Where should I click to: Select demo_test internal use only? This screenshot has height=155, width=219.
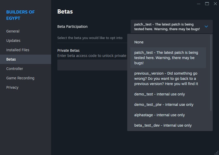pyautogui.click(x=168, y=94)
